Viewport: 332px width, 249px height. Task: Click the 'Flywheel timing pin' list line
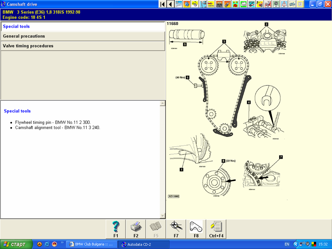coord(53,123)
